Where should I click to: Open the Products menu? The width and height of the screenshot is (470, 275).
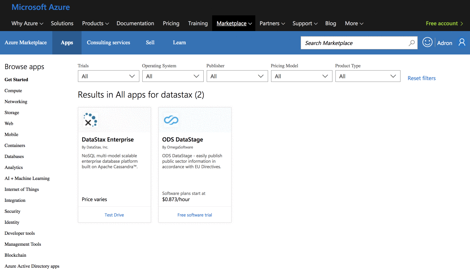coord(95,23)
